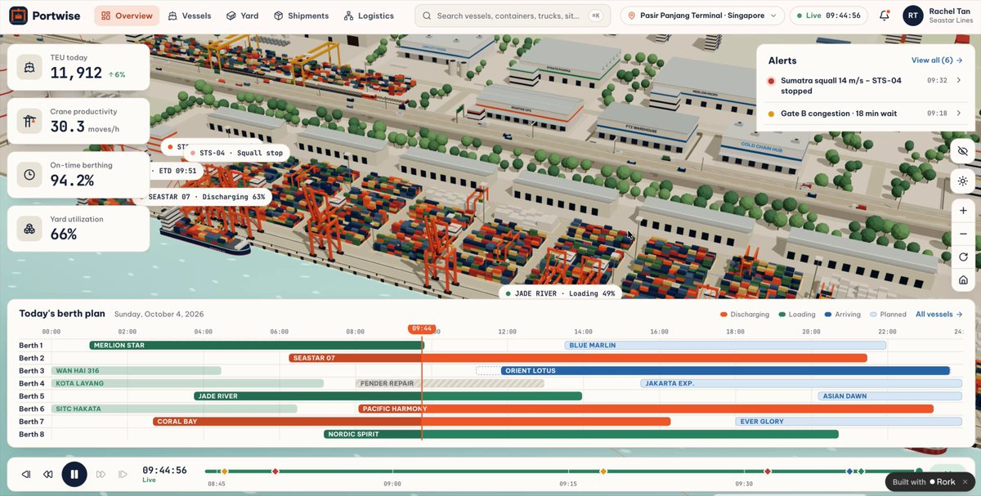Viewport: 981px width, 496px height.
Task: Skip to timeline end
Action: (123, 474)
